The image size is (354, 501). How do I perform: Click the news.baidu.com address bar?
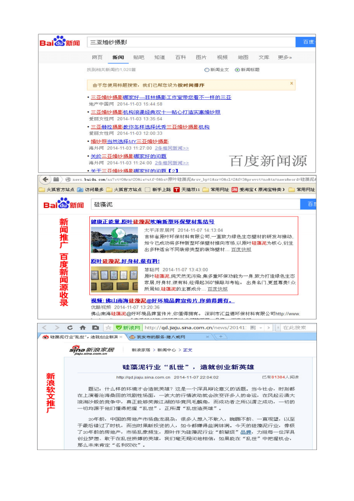tap(193, 179)
